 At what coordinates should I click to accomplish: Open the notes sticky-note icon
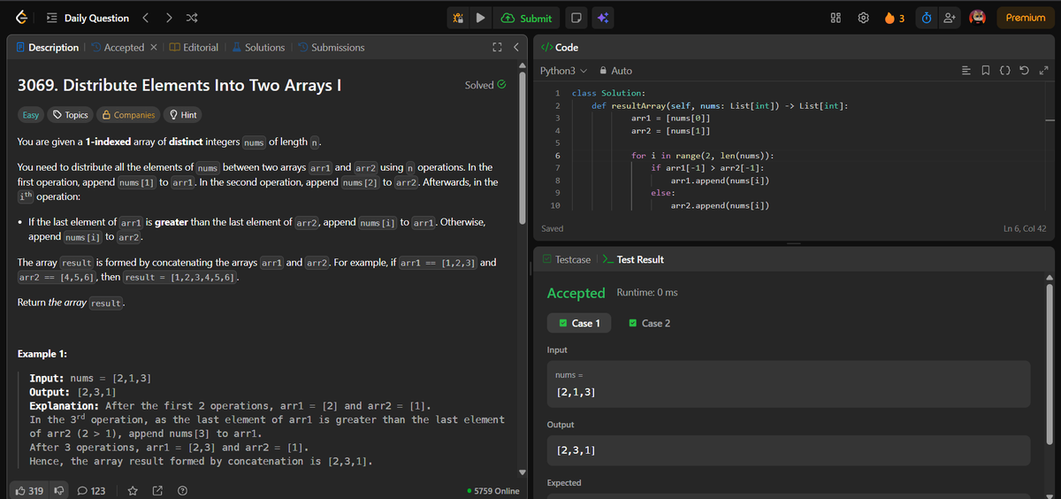[x=576, y=18]
